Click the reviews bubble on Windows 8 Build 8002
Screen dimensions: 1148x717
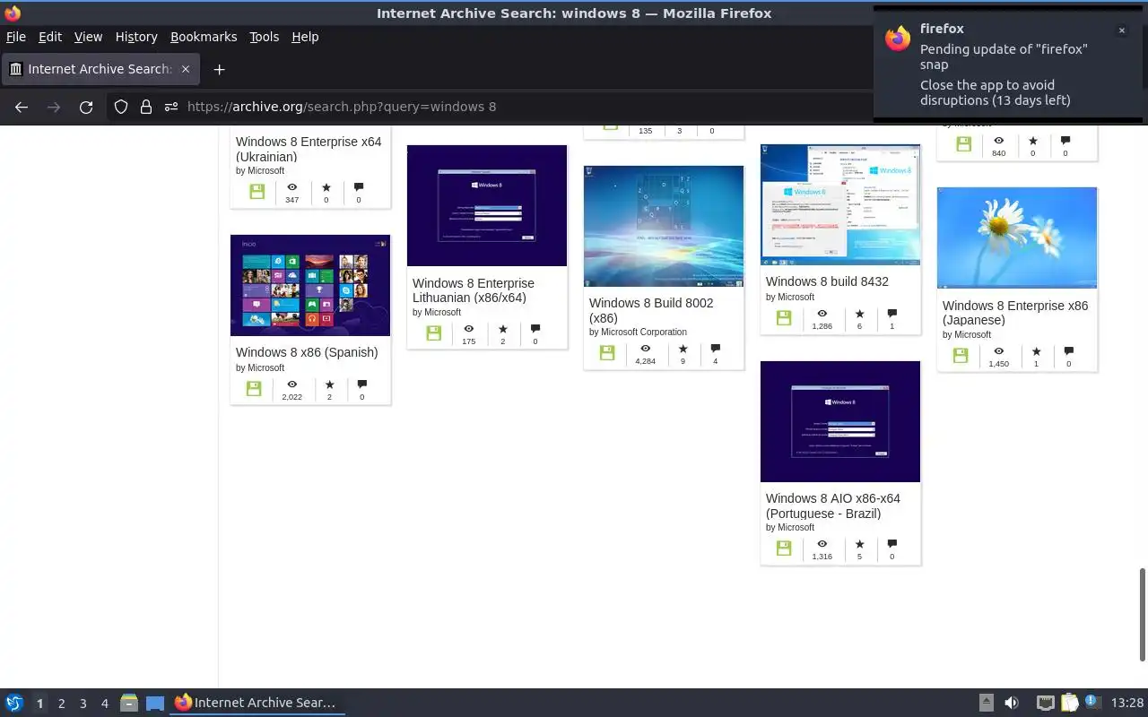click(716, 349)
